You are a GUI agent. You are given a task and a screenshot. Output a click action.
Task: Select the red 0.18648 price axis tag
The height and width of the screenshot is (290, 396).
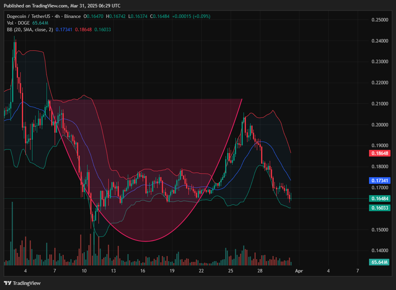[379, 153]
